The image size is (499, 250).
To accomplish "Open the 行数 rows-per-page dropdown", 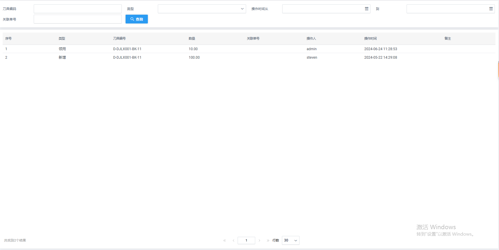I will (x=290, y=240).
